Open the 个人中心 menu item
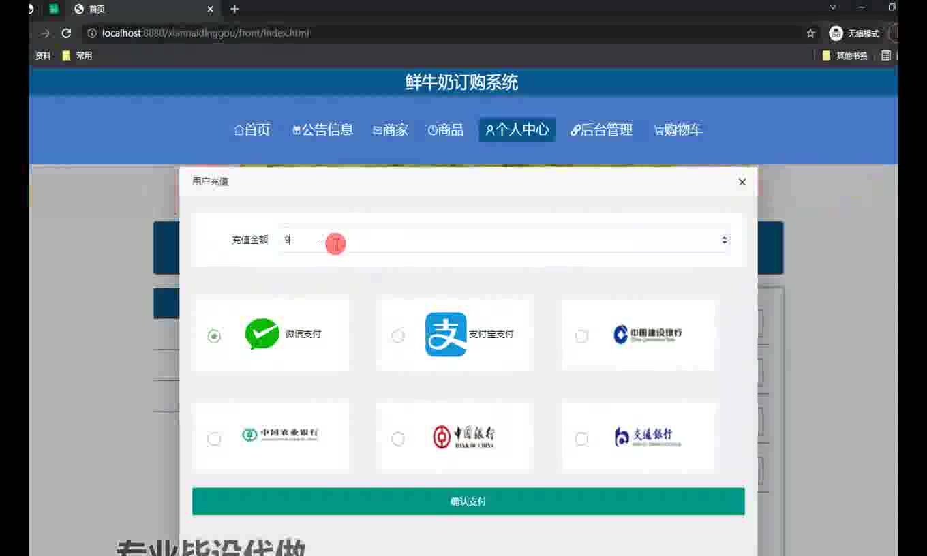927x556 pixels. (517, 129)
